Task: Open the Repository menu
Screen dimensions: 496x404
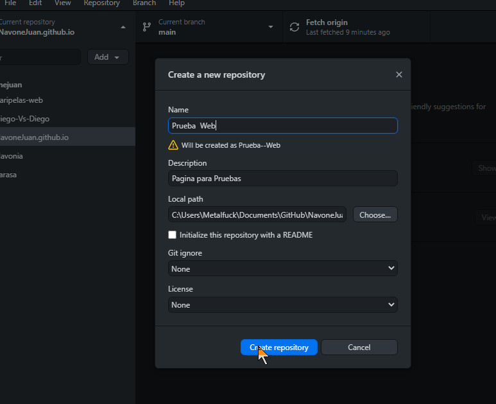Action: click(x=102, y=3)
